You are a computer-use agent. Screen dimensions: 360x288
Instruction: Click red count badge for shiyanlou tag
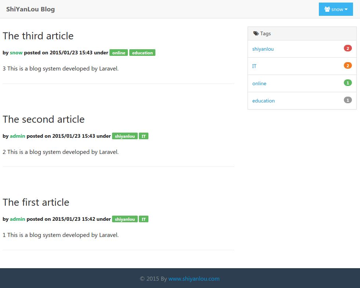coord(348,48)
